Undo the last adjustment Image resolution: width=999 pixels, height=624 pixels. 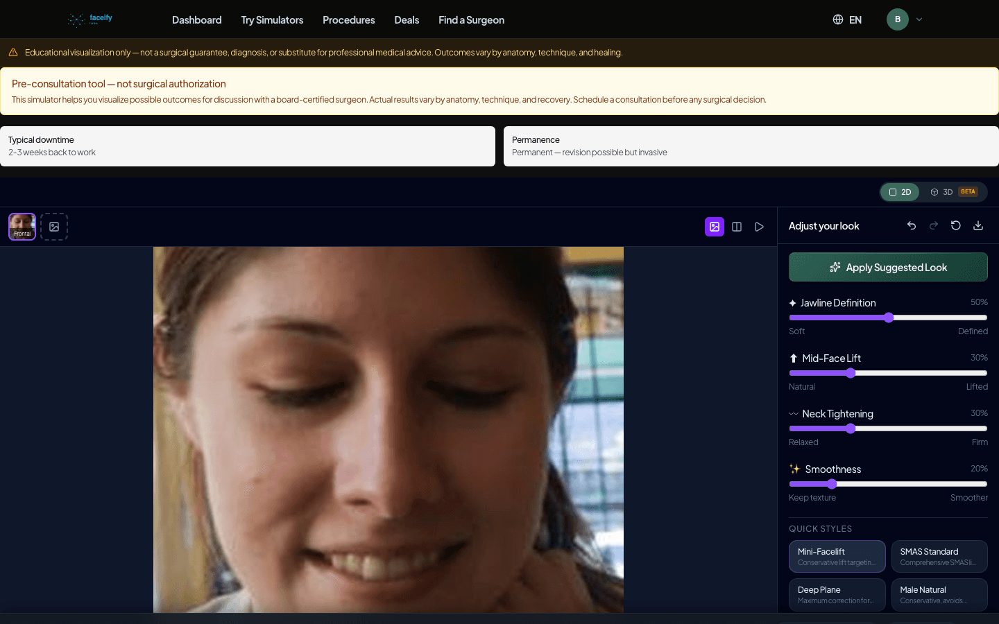click(912, 225)
